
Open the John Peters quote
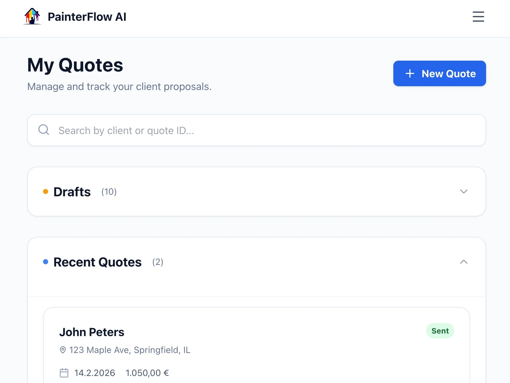click(92, 332)
